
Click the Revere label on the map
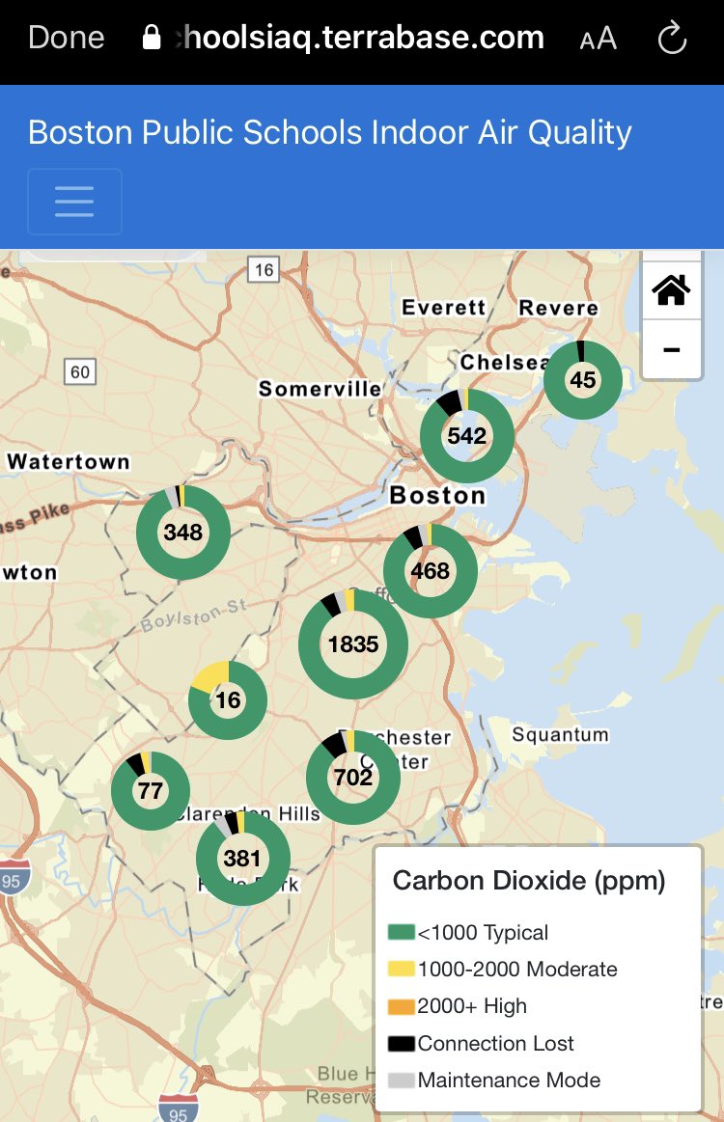coord(559,308)
